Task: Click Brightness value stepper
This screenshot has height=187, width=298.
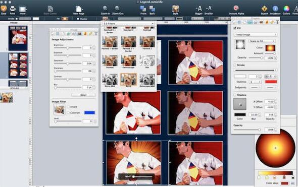Action: tap(94, 48)
